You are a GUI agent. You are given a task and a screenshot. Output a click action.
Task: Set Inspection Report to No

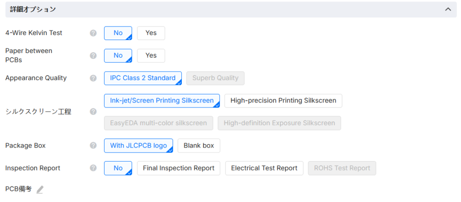tap(118, 168)
